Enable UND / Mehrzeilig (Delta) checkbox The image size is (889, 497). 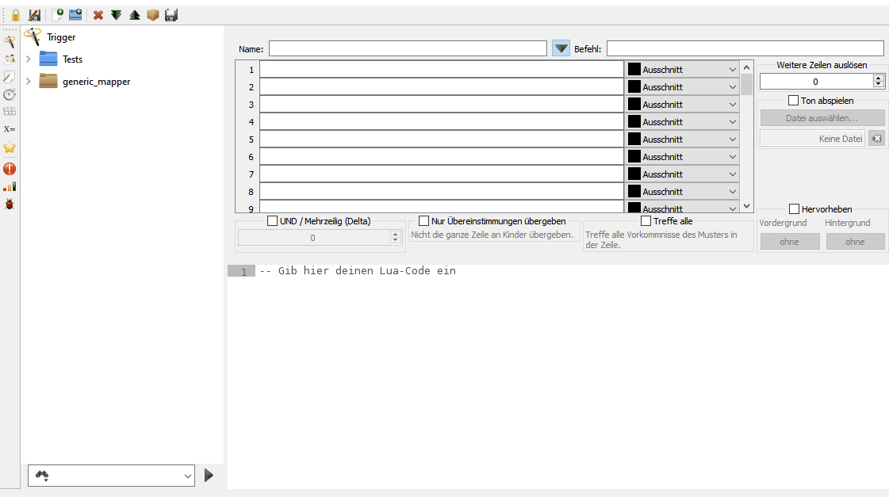tap(272, 221)
